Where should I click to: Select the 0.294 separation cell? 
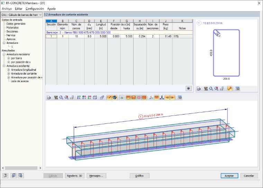tap(140, 36)
